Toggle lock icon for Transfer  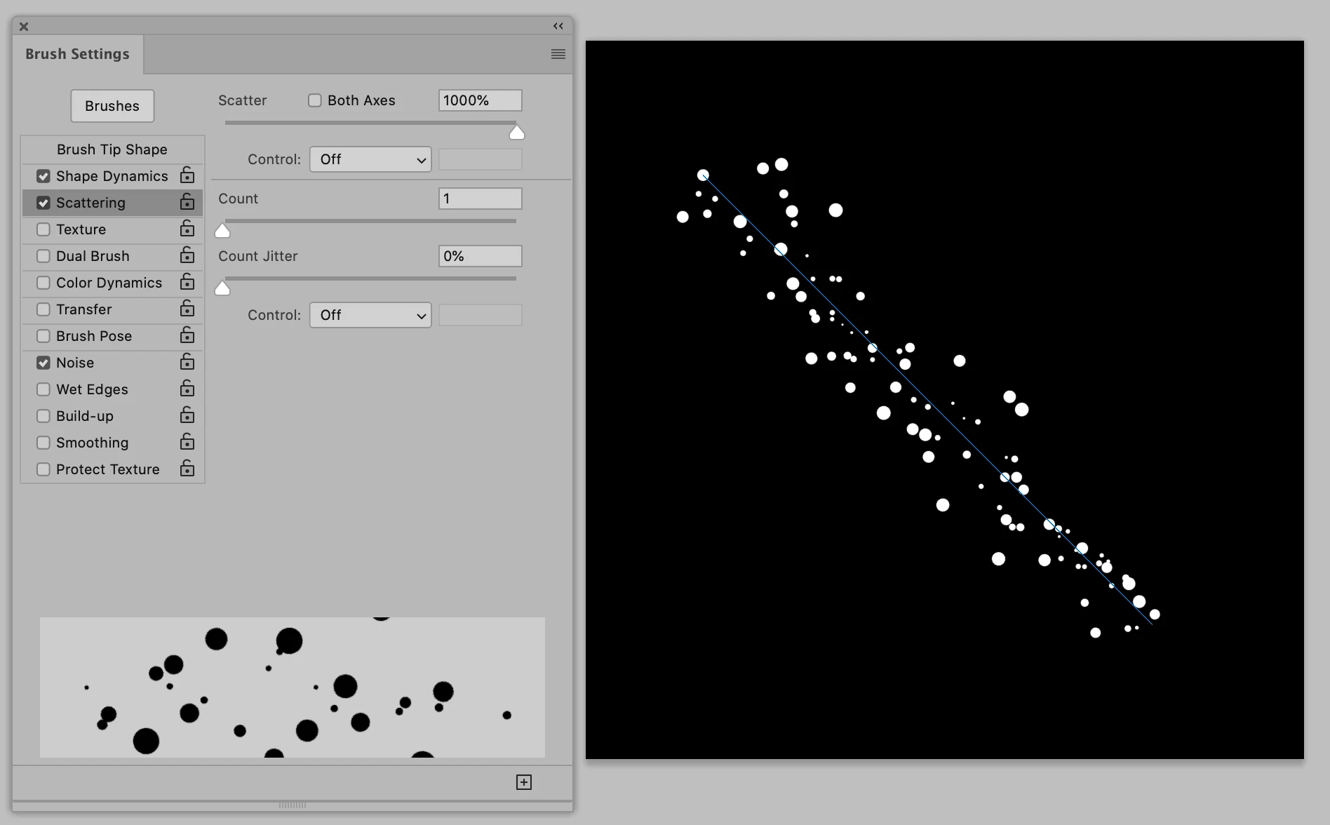point(187,309)
